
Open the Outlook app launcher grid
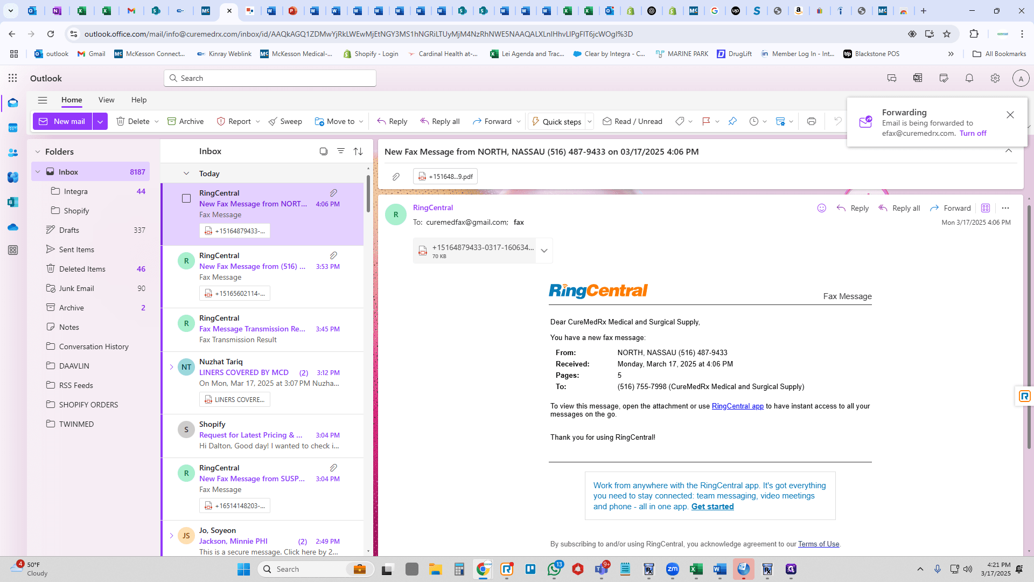tap(13, 78)
